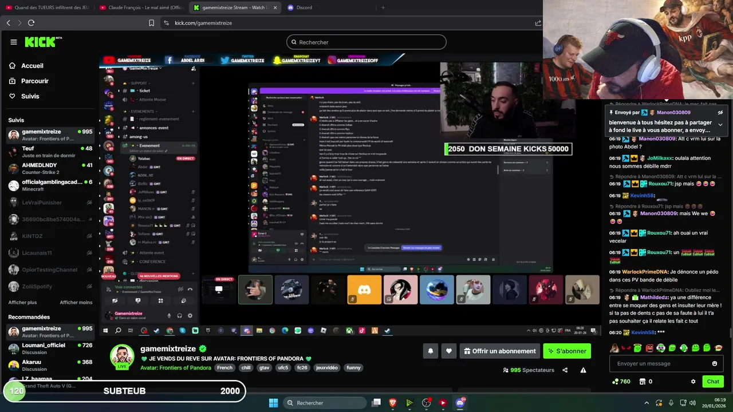Select the gtav tag
733x412 pixels.
point(264,367)
